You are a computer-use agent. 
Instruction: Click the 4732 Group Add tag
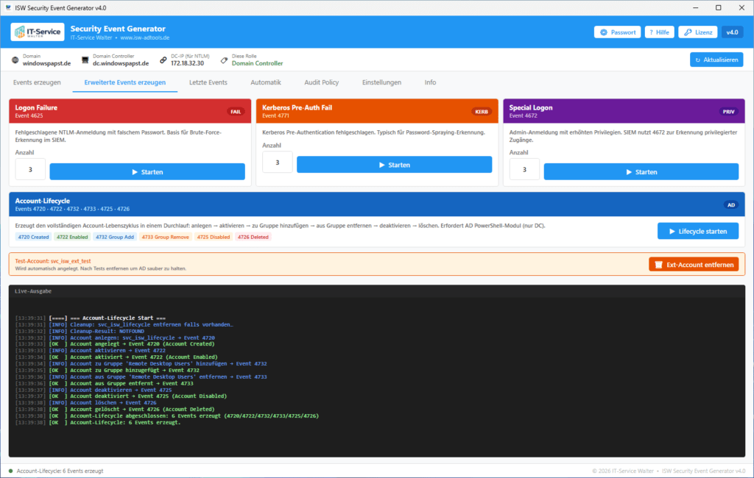(114, 237)
